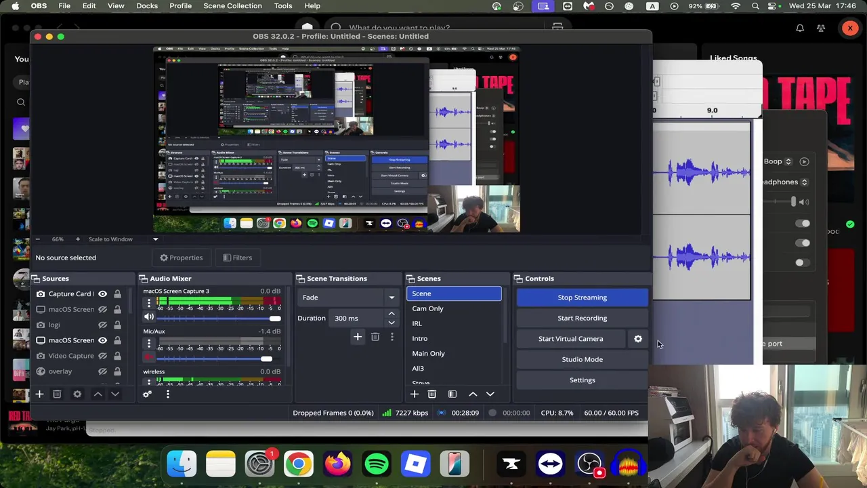Screen dimensions: 867x488
Task: Move source up with Sources arrow
Action: click(x=98, y=394)
